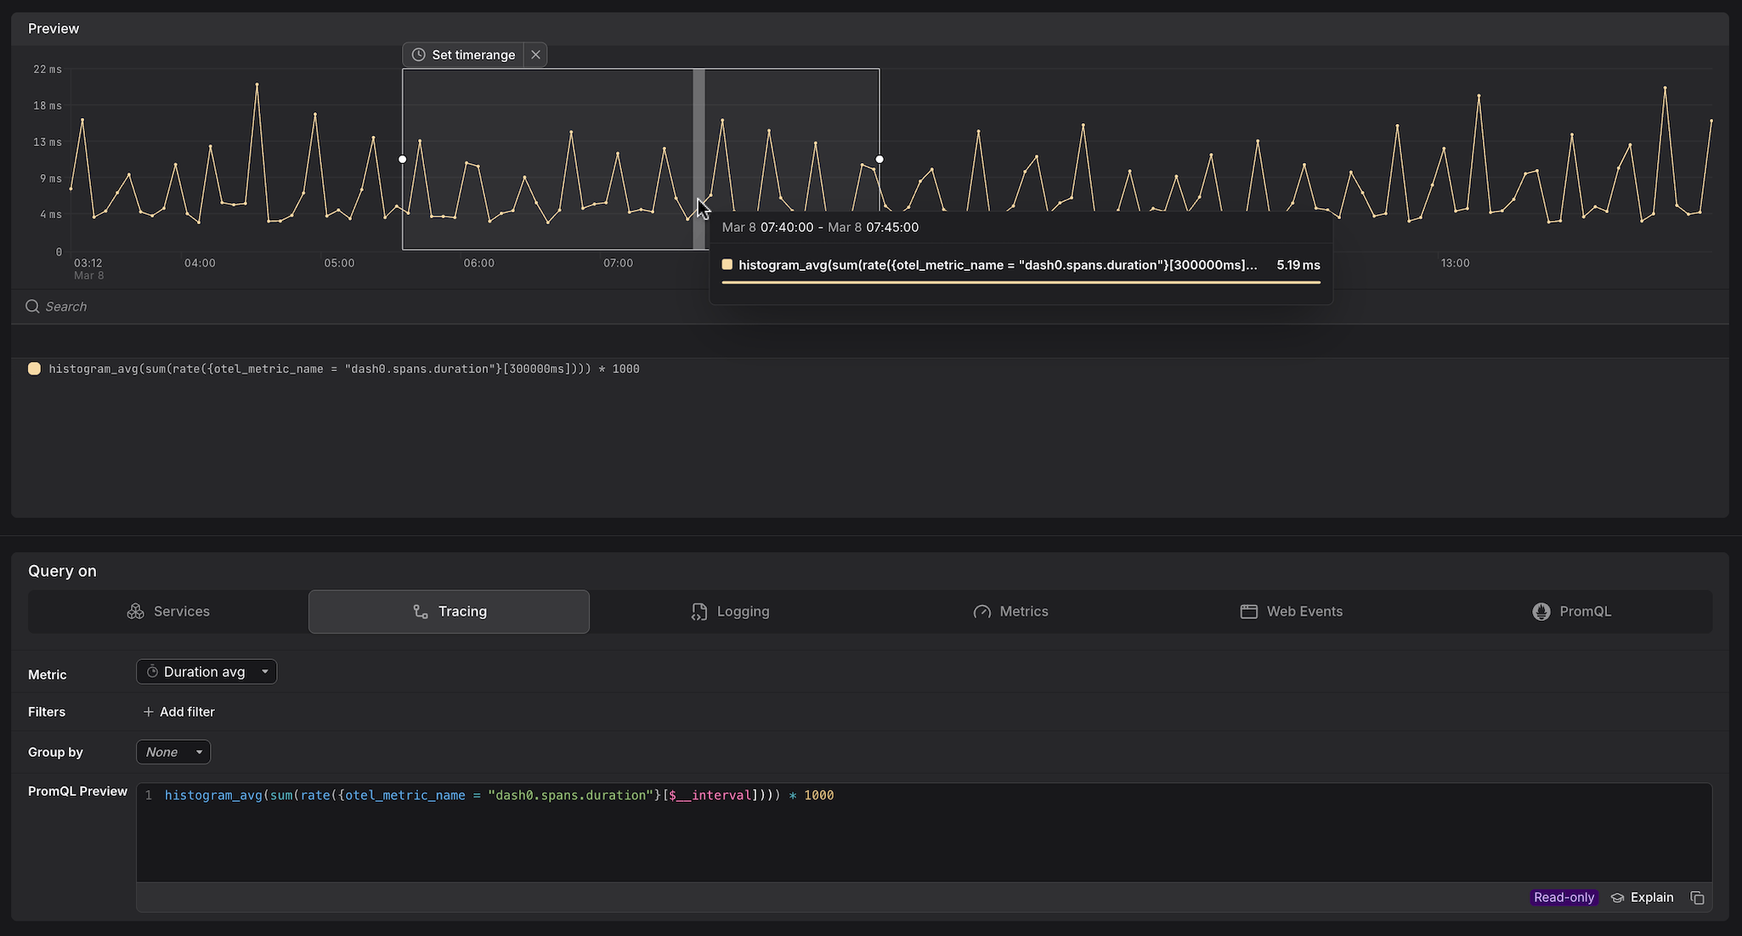The height and width of the screenshot is (936, 1742).
Task: Switch to the Metrics tab
Action: pos(1011,611)
